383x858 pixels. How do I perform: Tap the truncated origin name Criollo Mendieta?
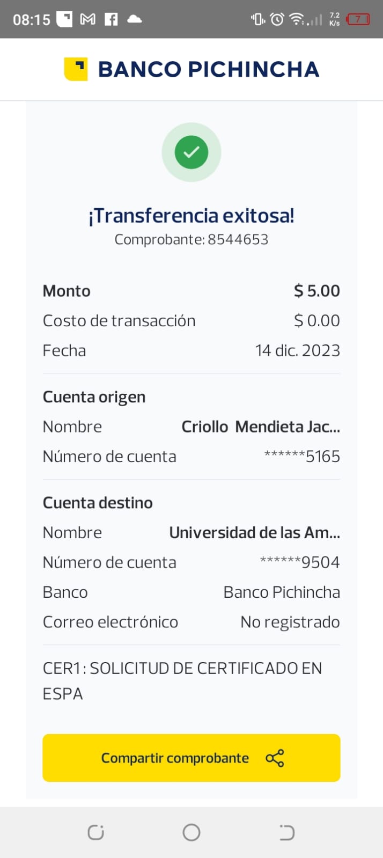pyautogui.click(x=261, y=427)
